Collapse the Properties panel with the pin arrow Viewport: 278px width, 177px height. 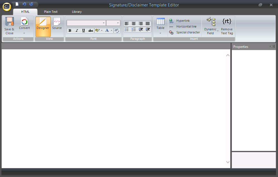click(272, 46)
